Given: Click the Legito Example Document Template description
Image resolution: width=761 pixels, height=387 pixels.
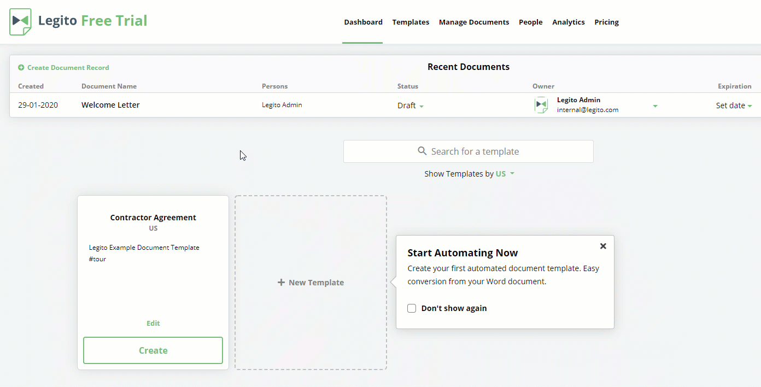Looking at the screenshot, I should point(144,248).
